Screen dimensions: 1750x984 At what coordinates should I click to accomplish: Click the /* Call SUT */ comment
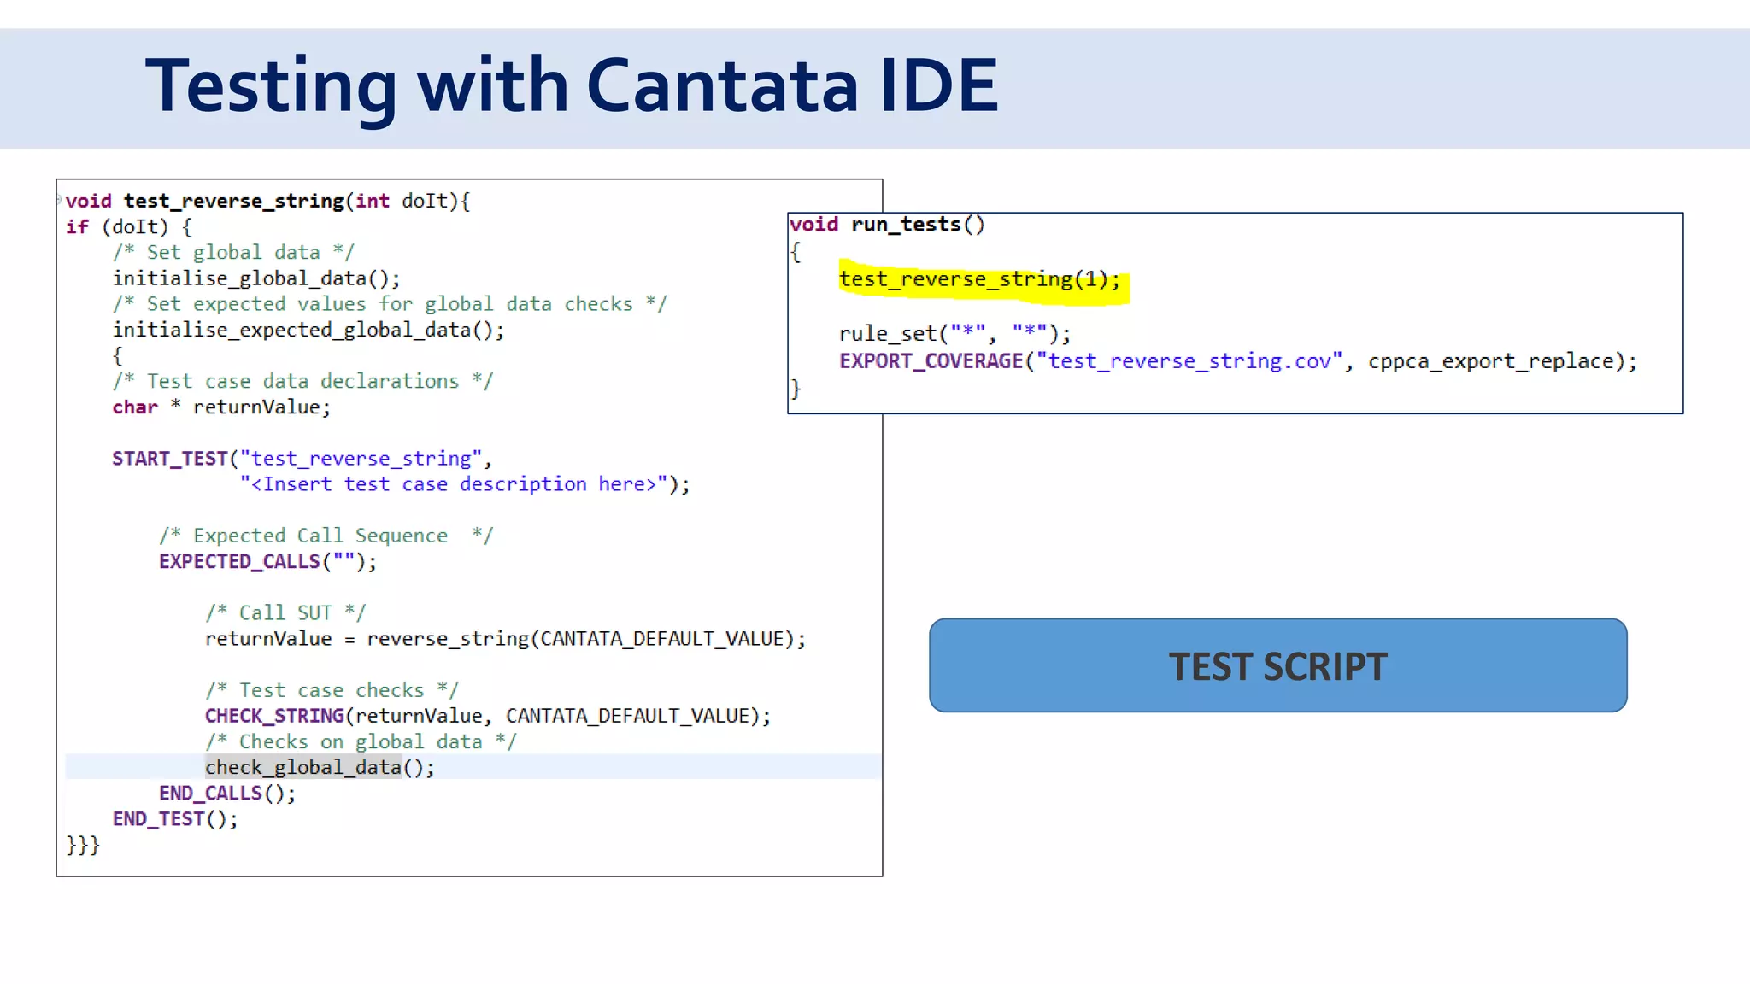coord(285,612)
